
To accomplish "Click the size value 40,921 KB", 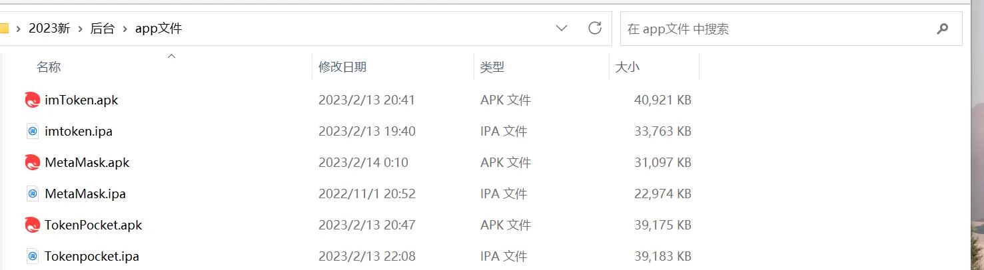I will click(x=663, y=100).
